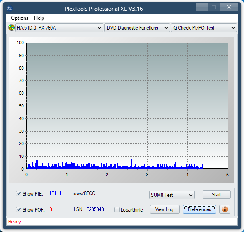Open the Options menu

tap(20, 18)
